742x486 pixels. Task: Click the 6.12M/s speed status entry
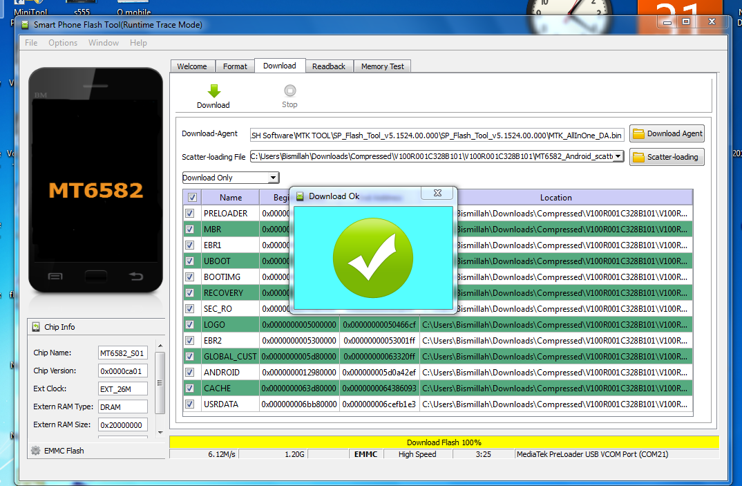coord(222,454)
